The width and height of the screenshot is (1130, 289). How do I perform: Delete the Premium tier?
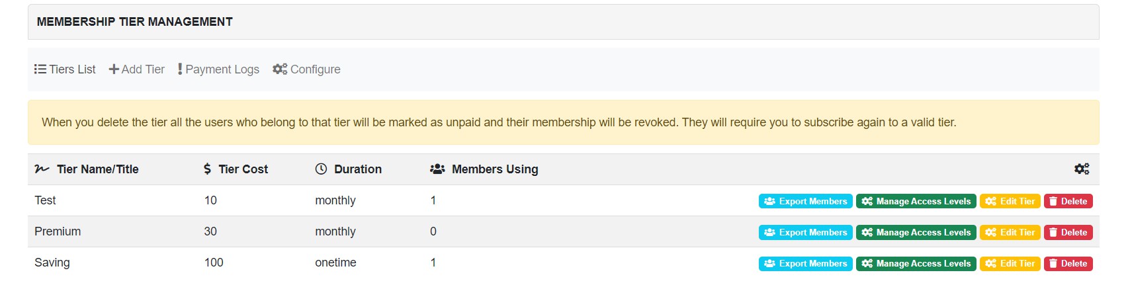click(x=1068, y=232)
